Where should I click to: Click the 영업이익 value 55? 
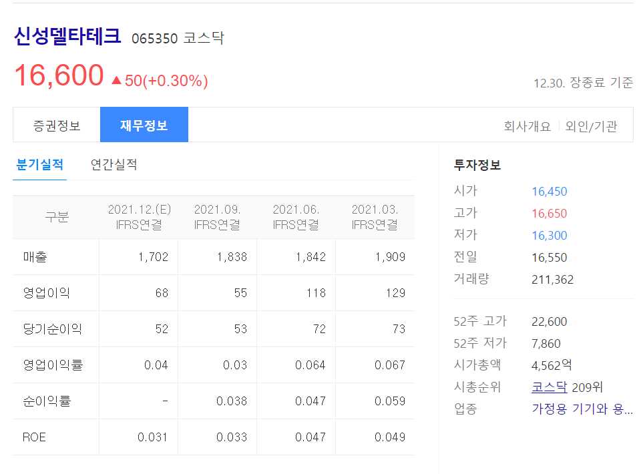tap(240, 293)
